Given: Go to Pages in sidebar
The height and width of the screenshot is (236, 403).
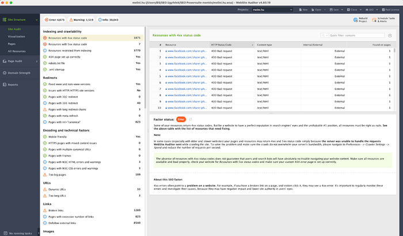Looking at the screenshot, I should coord(12,44).
